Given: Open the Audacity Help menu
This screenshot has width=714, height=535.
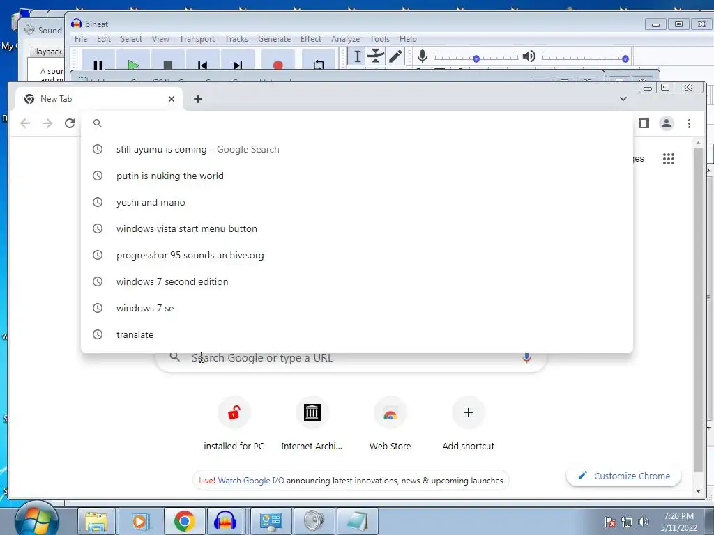Looking at the screenshot, I should tap(408, 39).
